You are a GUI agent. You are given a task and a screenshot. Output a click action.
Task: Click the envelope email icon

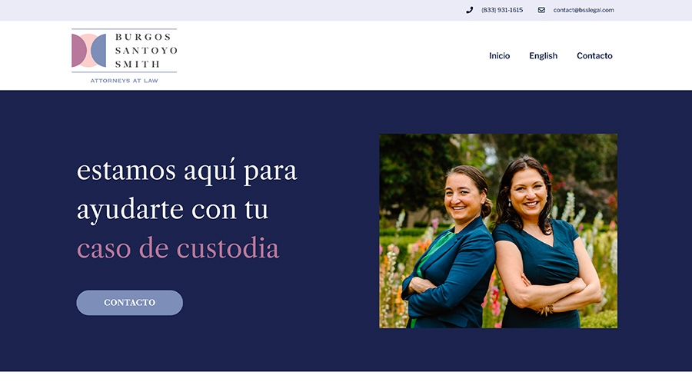[541, 10]
